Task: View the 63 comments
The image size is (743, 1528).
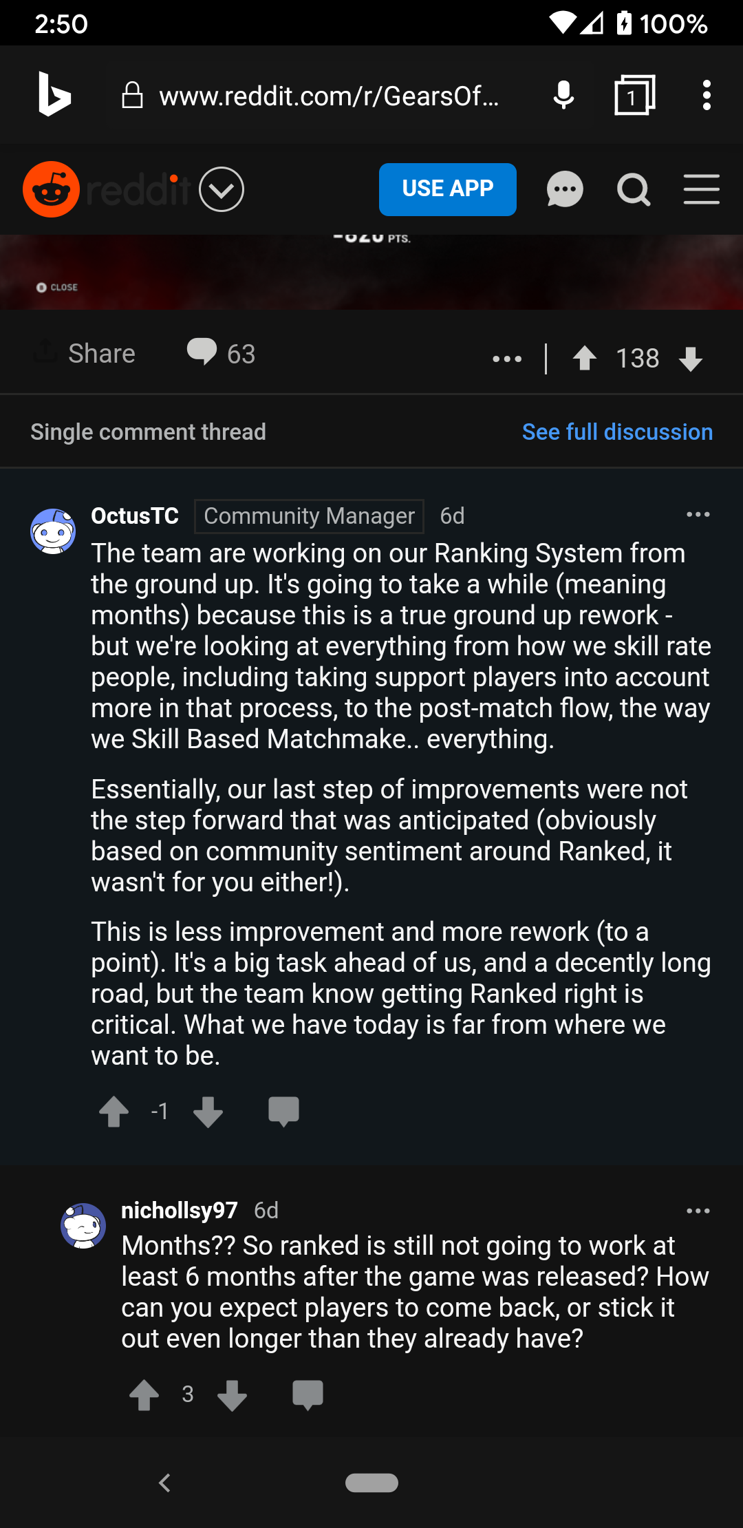Action: [x=222, y=353]
